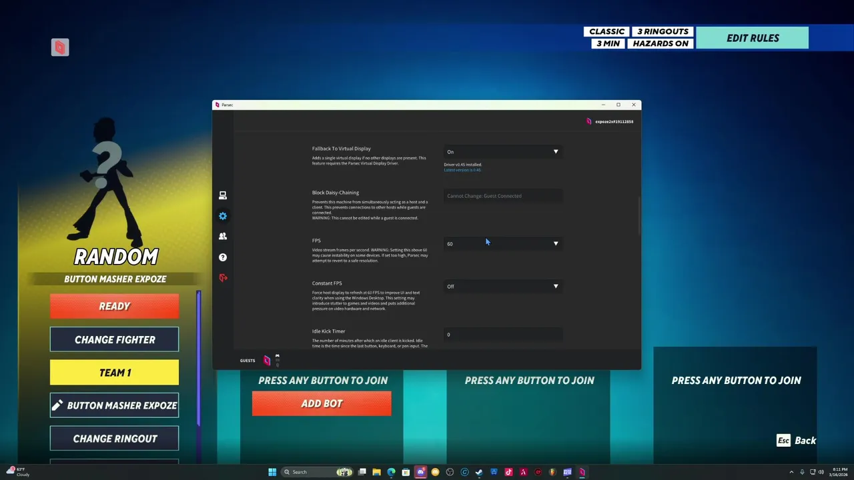Screen dimensions: 854x480
Task: Open Steam from the taskbar
Action: click(x=479, y=472)
